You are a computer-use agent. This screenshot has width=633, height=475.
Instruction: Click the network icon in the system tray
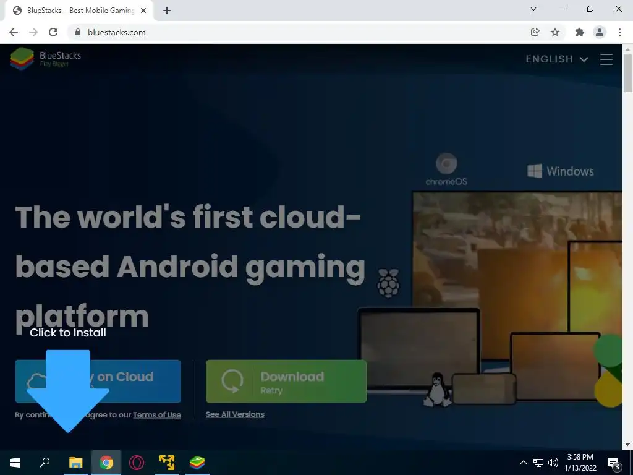538,463
